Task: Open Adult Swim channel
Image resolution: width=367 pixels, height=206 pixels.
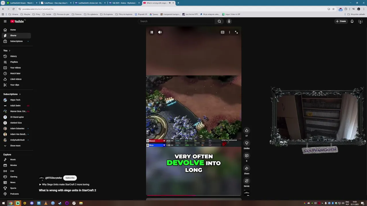Action: [x=16, y=106]
